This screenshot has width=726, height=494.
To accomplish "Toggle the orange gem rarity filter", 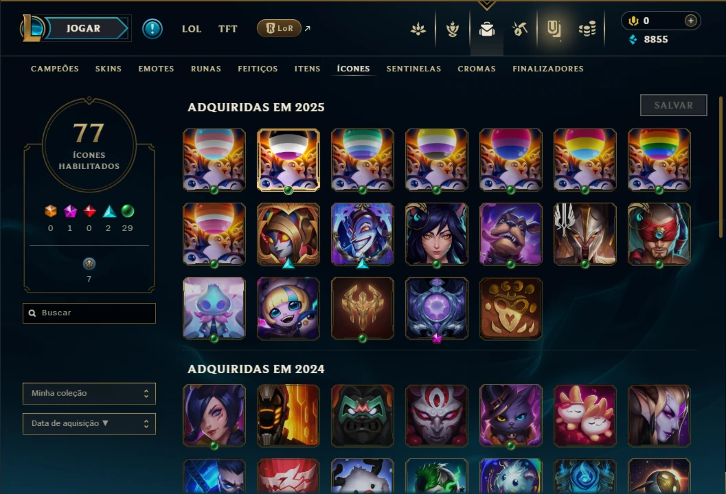I will (50, 211).
